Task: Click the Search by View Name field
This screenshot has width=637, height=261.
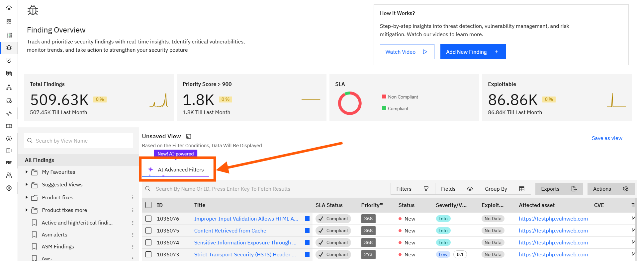Action: pos(78,141)
